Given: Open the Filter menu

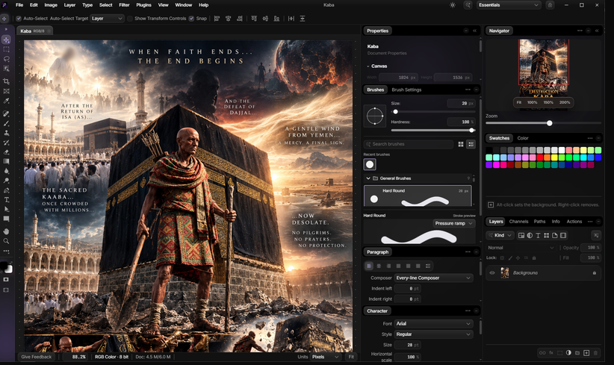Looking at the screenshot, I should [124, 5].
